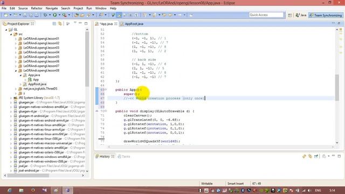Expand the lesson01 package node
This screenshot has width=345, height=194.
tap(16, 39)
